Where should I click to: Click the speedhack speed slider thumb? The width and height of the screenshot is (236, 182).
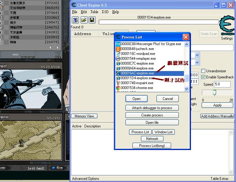[214, 92]
